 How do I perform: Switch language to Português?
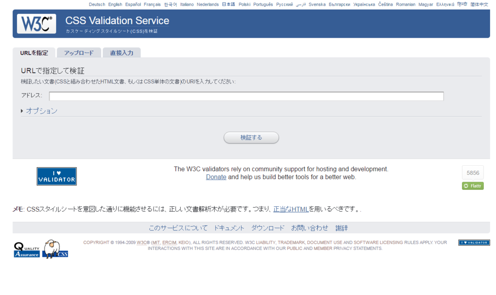[263, 4]
